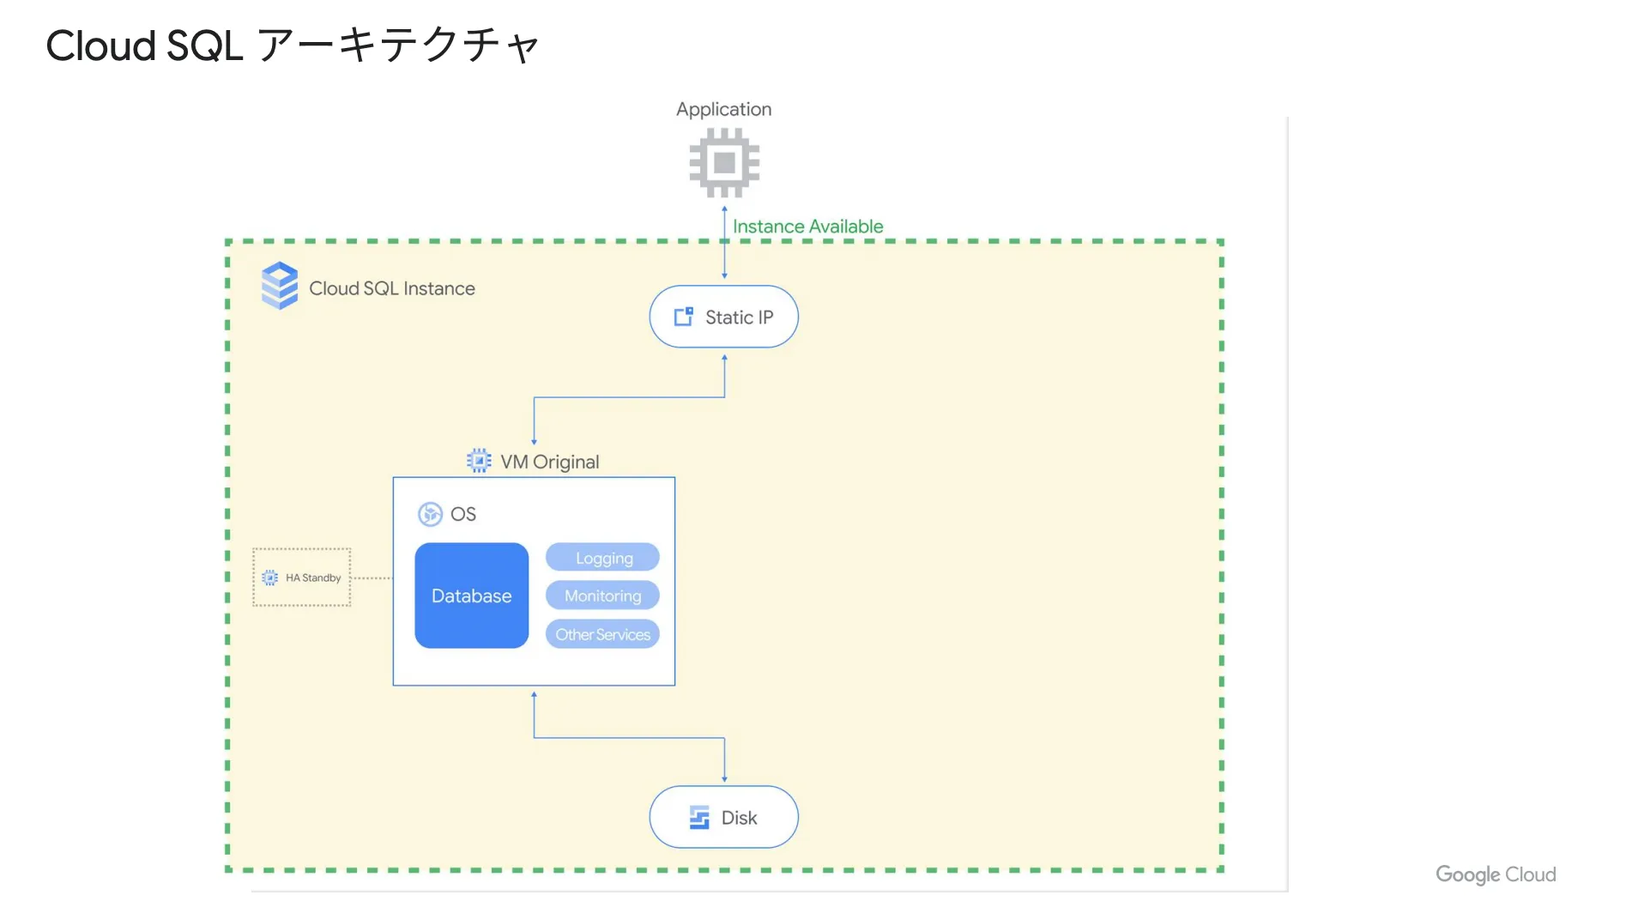Click the Google Cloud logo
The height and width of the screenshot is (913, 1632).
point(1496,874)
